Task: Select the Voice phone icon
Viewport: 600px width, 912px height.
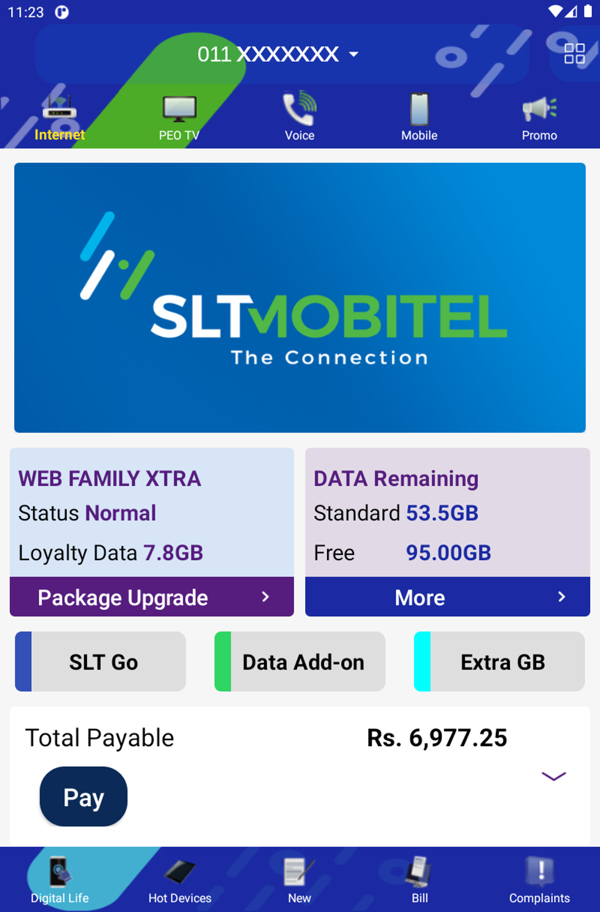Action: pos(299,110)
